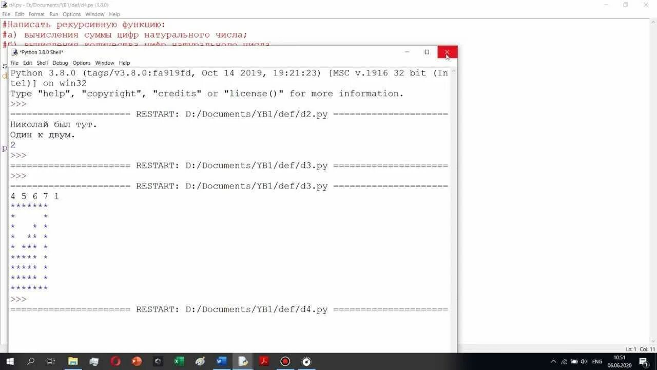Open Options menu in d4.py editor window
This screenshot has width=657, height=370.
[72, 14]
